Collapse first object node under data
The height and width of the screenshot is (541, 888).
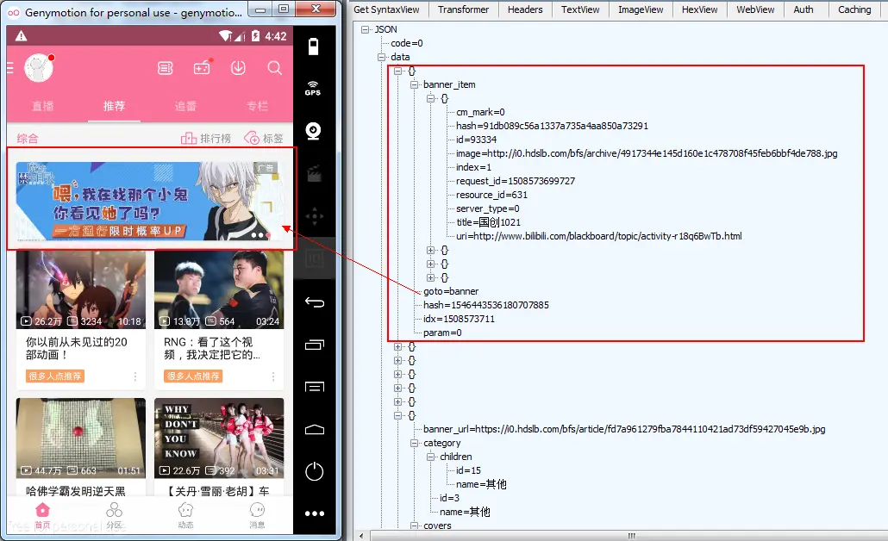click(x=398, y=71)
